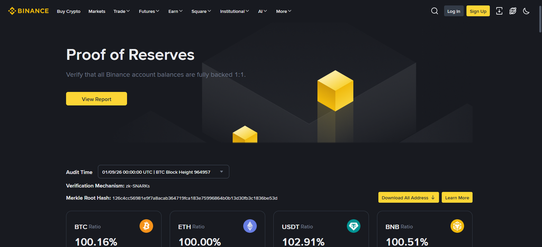This screenshot has width=542, height=247.
Task: Click the BNB ratio 100.51% value
Action: [407, 242]
